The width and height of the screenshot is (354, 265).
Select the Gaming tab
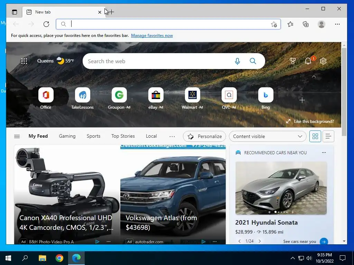tap(67, 136)
